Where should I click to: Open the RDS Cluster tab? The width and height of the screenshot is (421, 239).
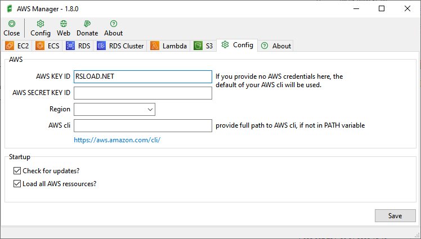tap(120, 46)
